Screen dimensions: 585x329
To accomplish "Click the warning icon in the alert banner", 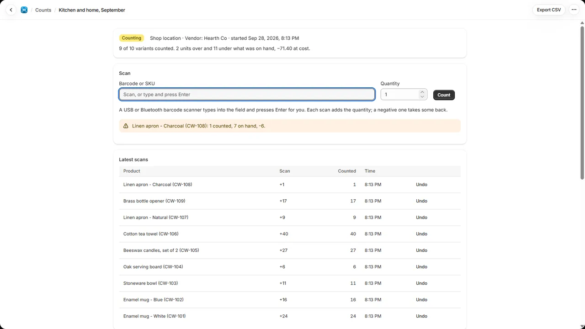I will point(126,126).
